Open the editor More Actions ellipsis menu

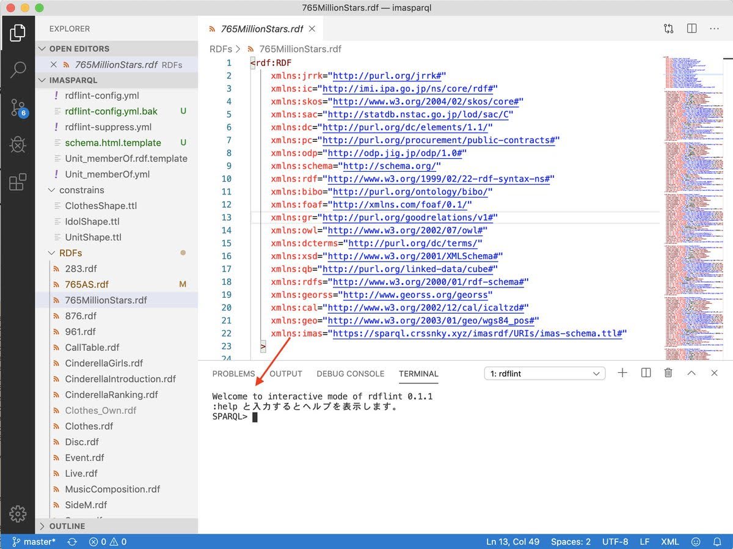[x=714, y=29]
